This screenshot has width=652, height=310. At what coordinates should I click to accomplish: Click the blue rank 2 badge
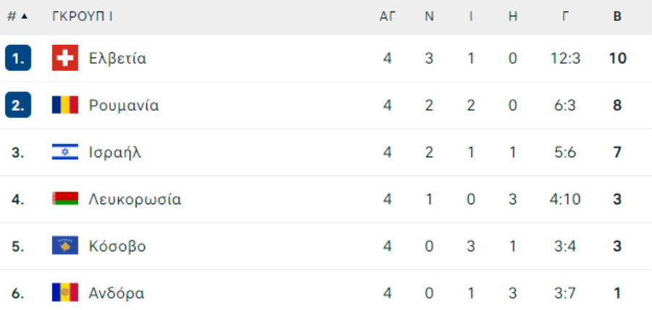(x=18, y=105)
